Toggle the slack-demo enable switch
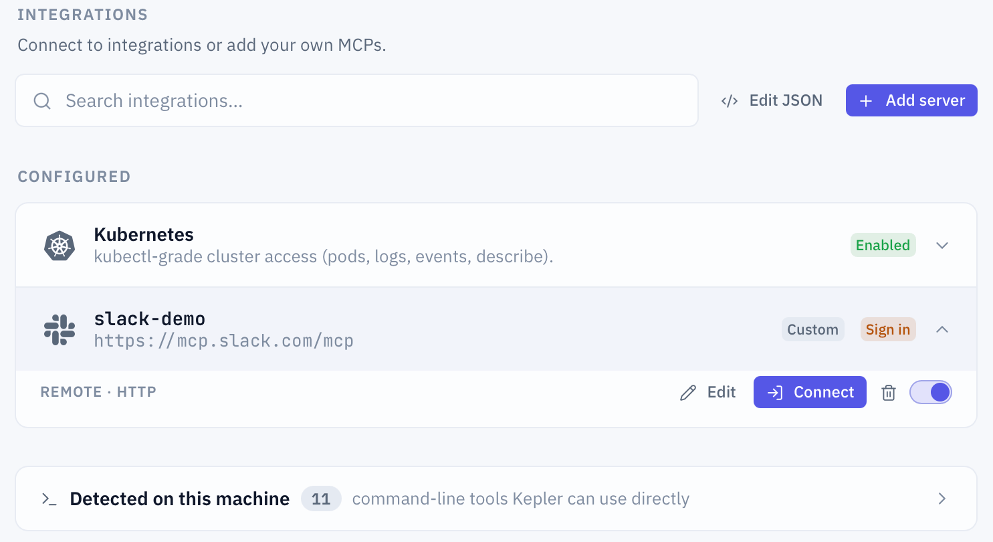 click(x=930, y=392)
